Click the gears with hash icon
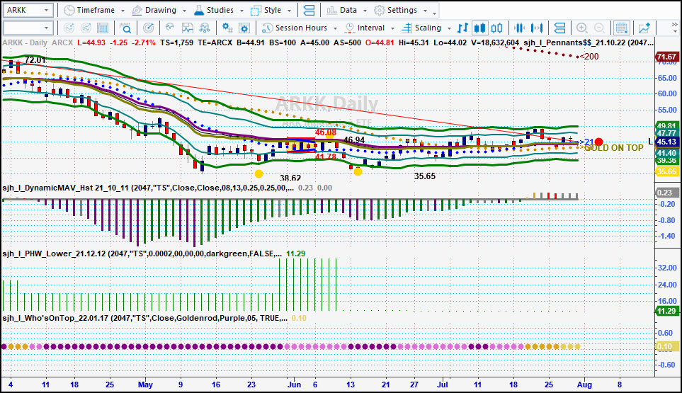 click(227, 28)
